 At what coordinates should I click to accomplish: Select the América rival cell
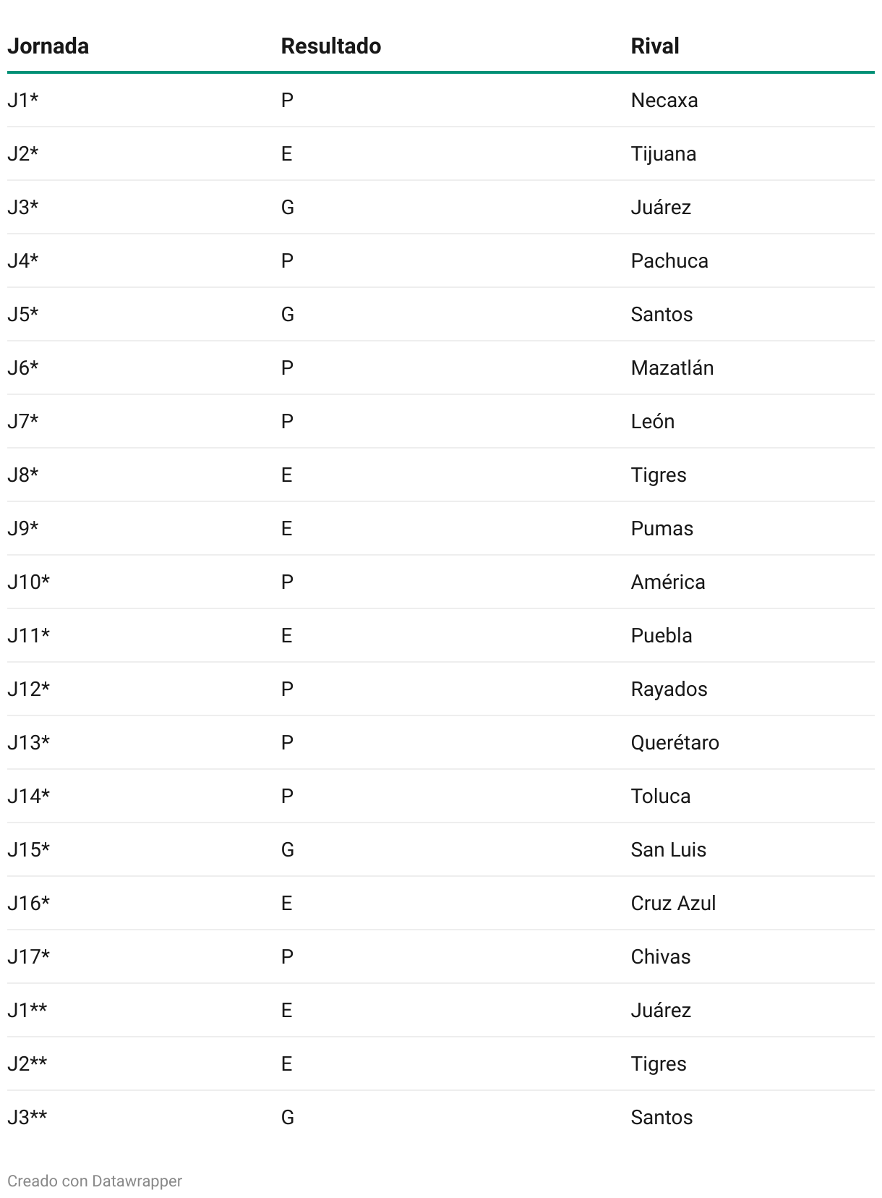pyautogui.click(x=668, y=582)
